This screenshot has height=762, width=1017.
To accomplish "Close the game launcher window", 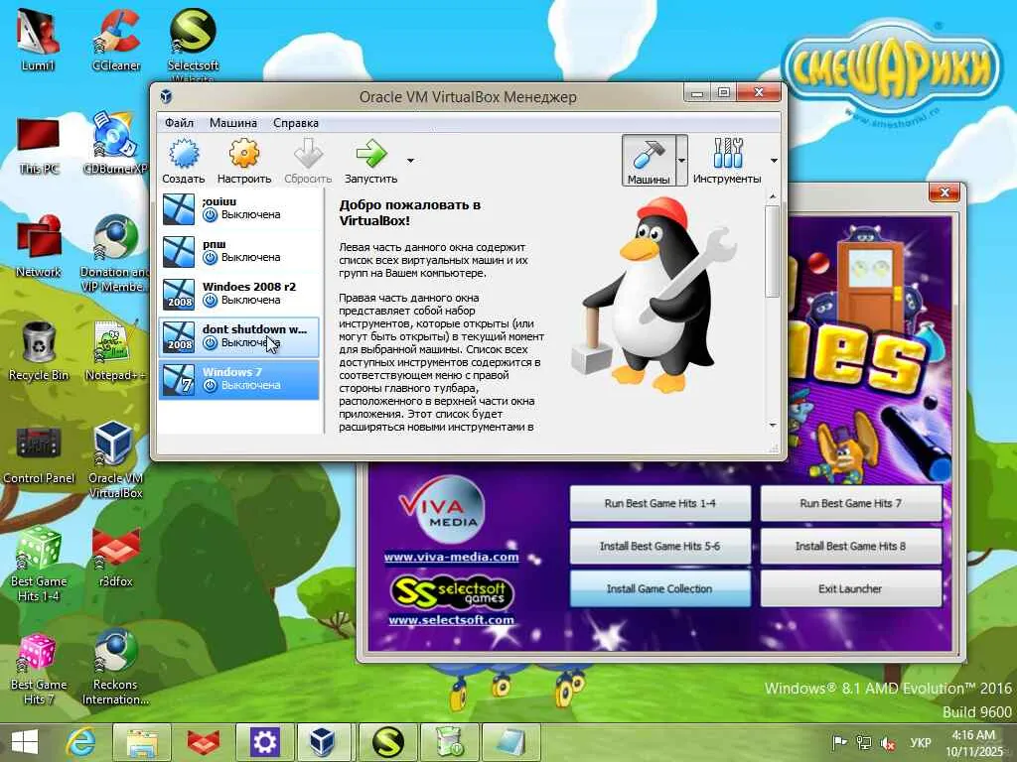I will pyautogui.click(x=944, y=192).
